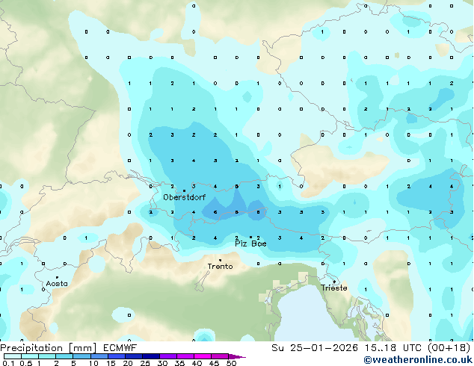This screenshot has width=474, height=366.
Task: Click the Su 25-01-2026 date text
Action: (315, 348)
